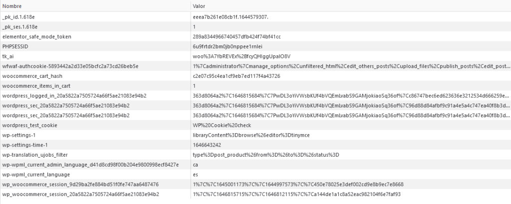Click value 6u9frtdr2bm0jb0nppee1rnlei
The height and width of the screenshot is (204, 511).
pos(228,46)
